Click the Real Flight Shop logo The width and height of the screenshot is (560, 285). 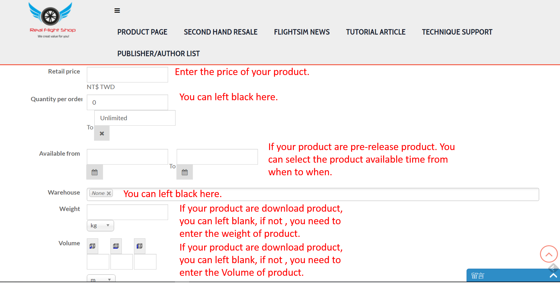(x=52, y=20)
